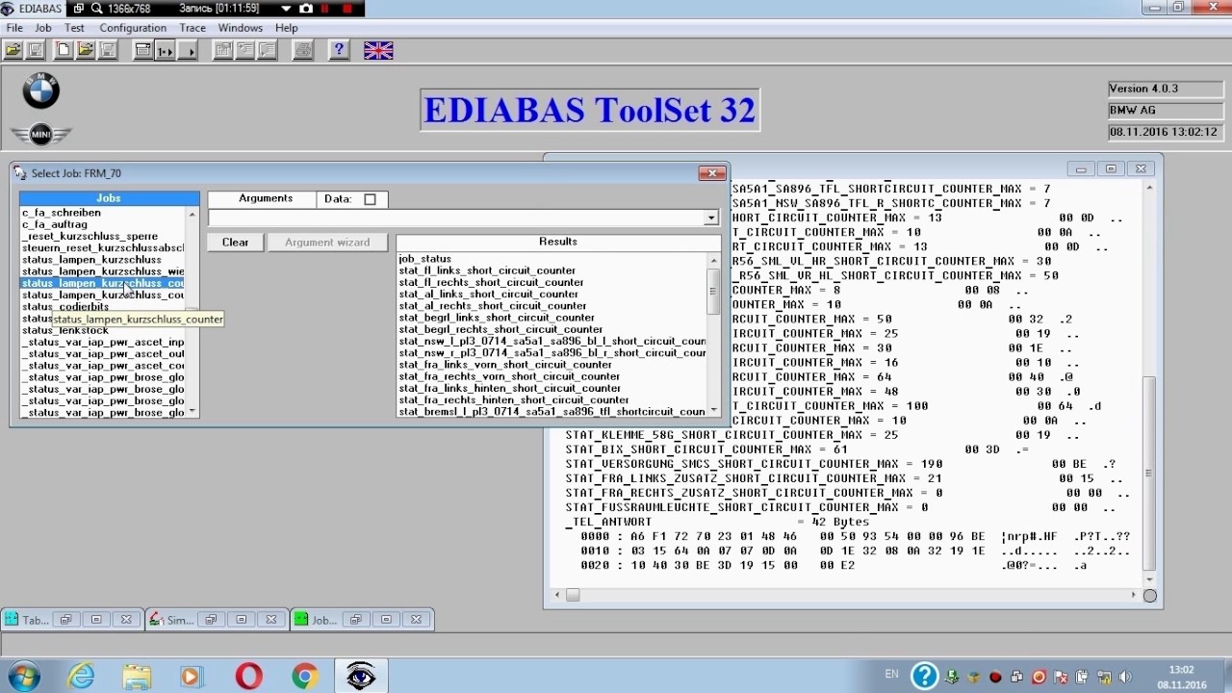Toggle the Data checkbox
The width and height of the screenshot is (1232, 693).
click(371, 199)
